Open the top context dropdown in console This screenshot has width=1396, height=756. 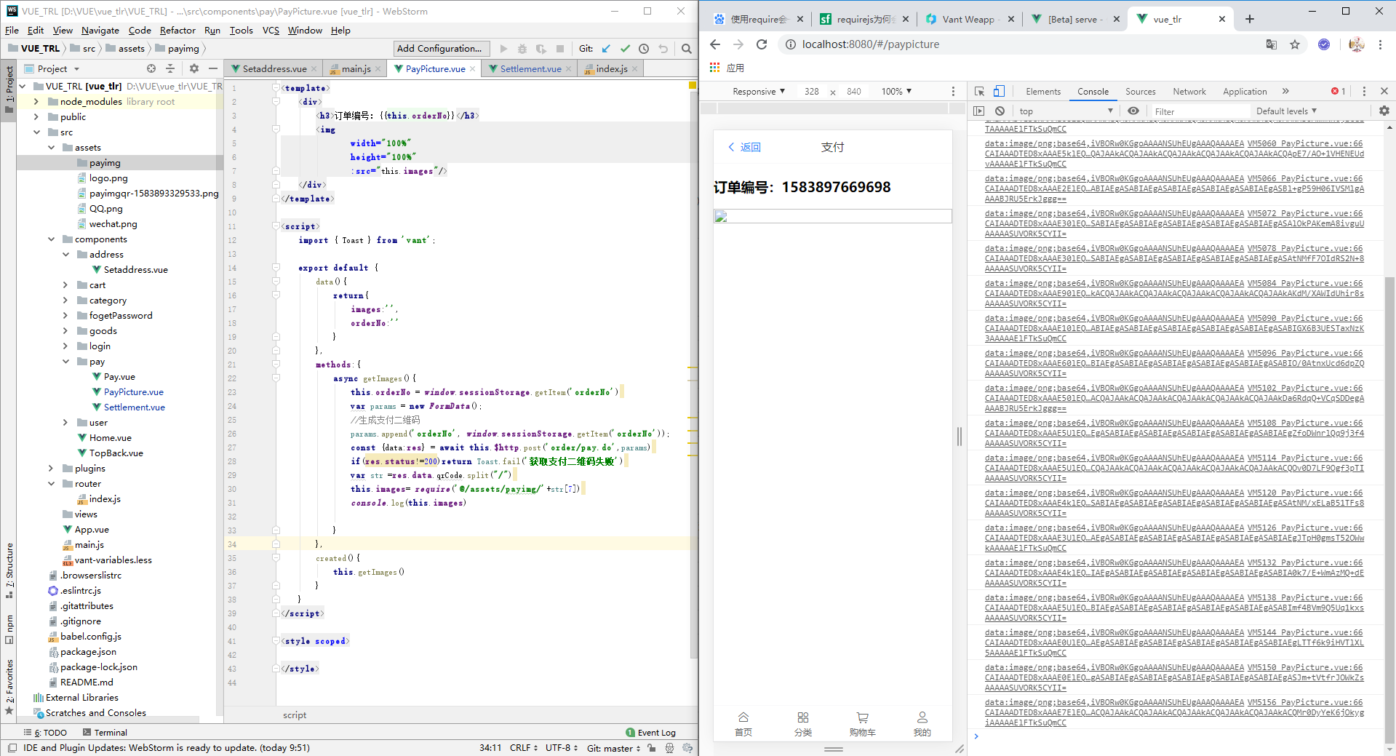1066,111
